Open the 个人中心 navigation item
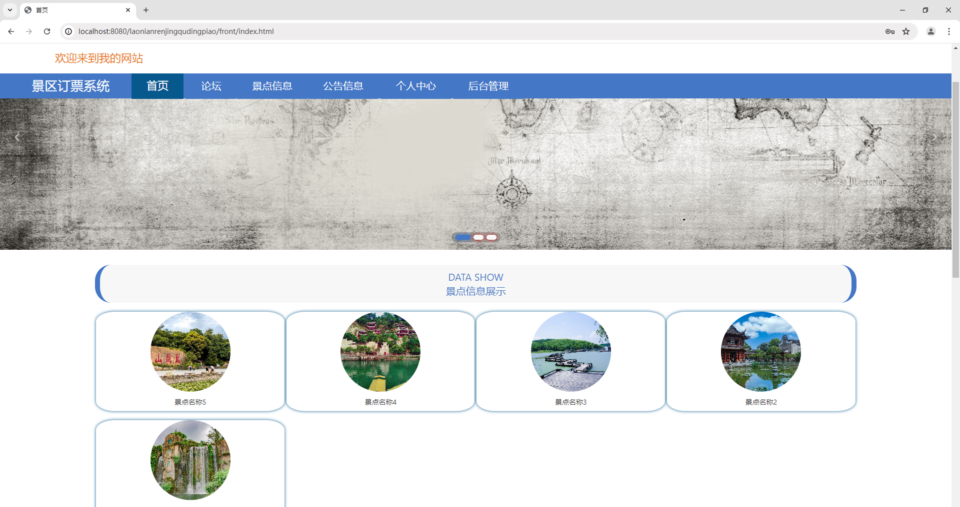The image size is (960, 507). click(x=416, y=86)
